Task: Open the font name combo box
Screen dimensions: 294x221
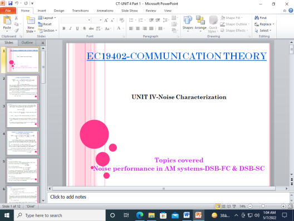Action: [76, 20]
